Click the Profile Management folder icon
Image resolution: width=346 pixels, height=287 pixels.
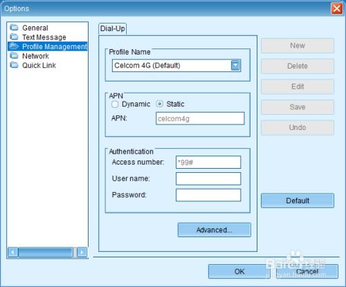[14, 46]
